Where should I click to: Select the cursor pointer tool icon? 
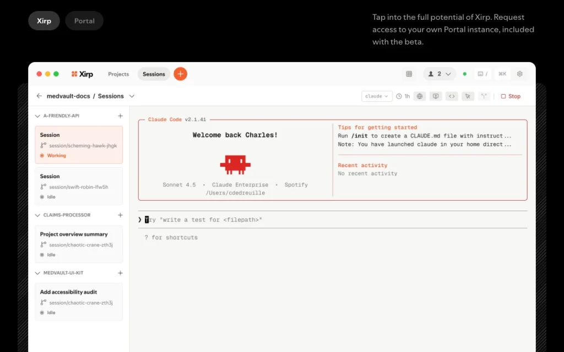(x=468, y=96)
